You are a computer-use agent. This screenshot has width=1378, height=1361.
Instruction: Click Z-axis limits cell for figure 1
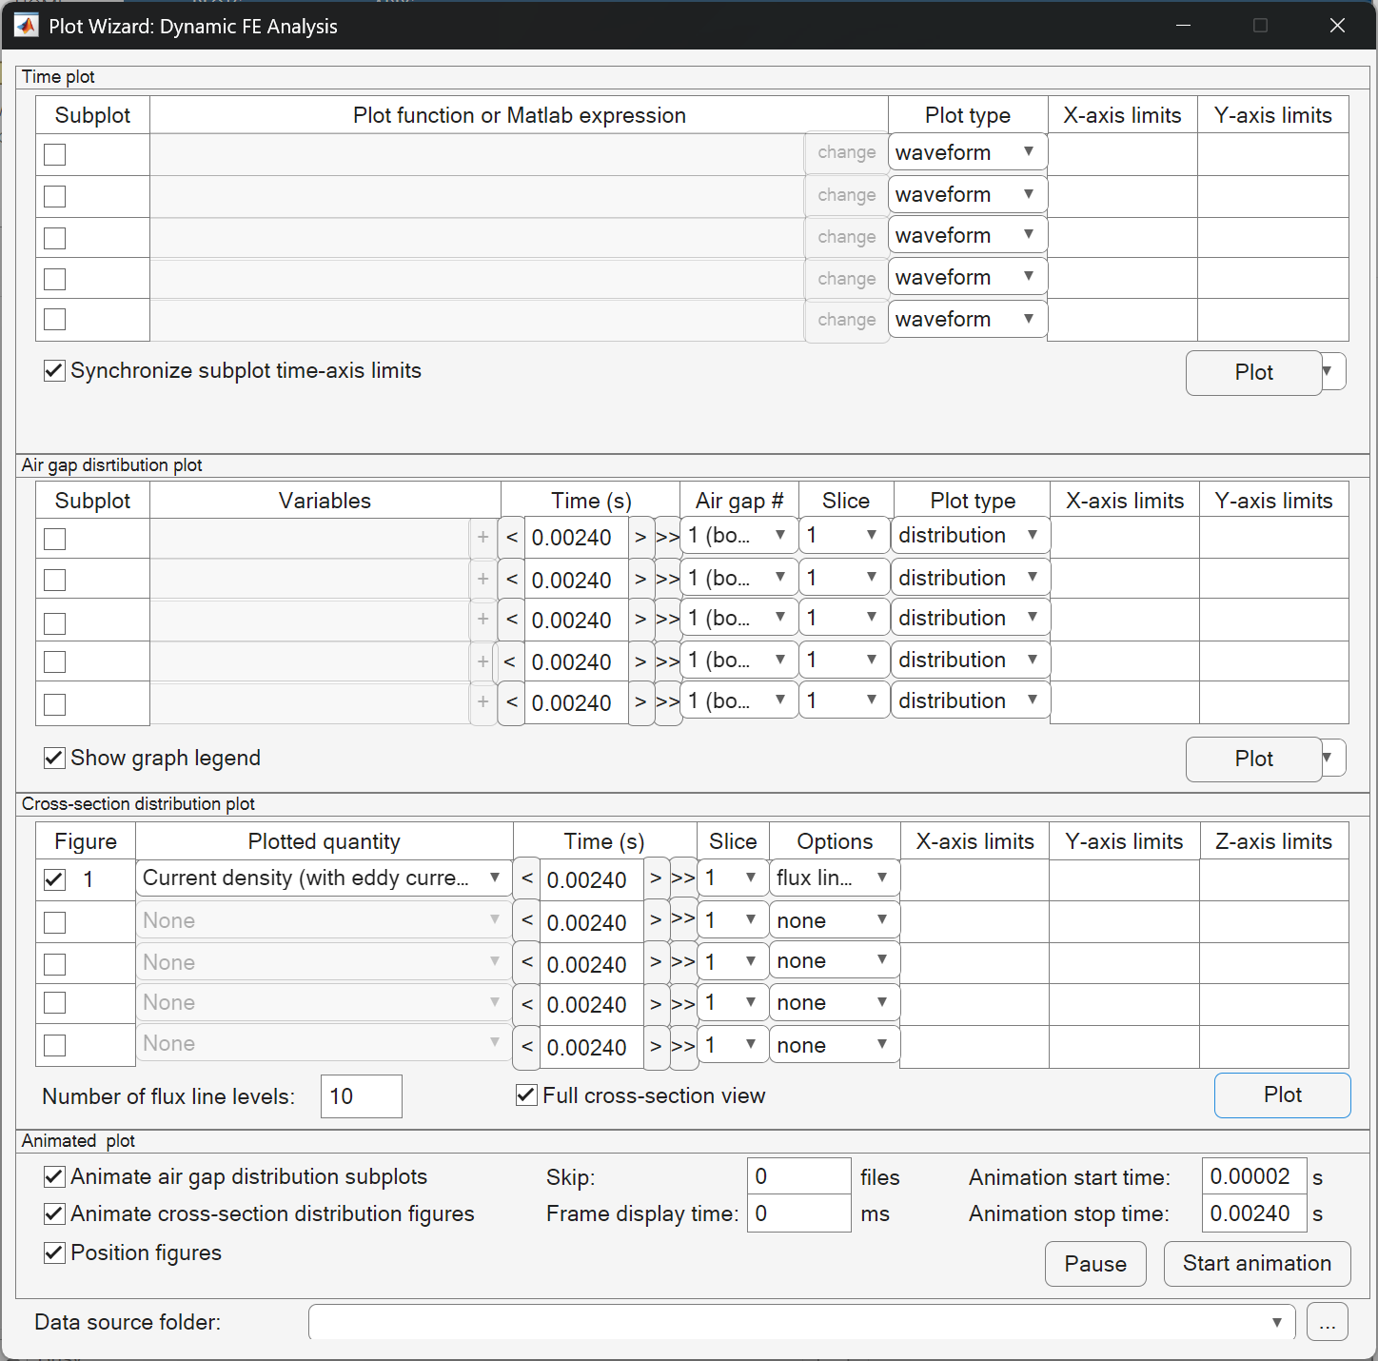(x=1274, y=880)
